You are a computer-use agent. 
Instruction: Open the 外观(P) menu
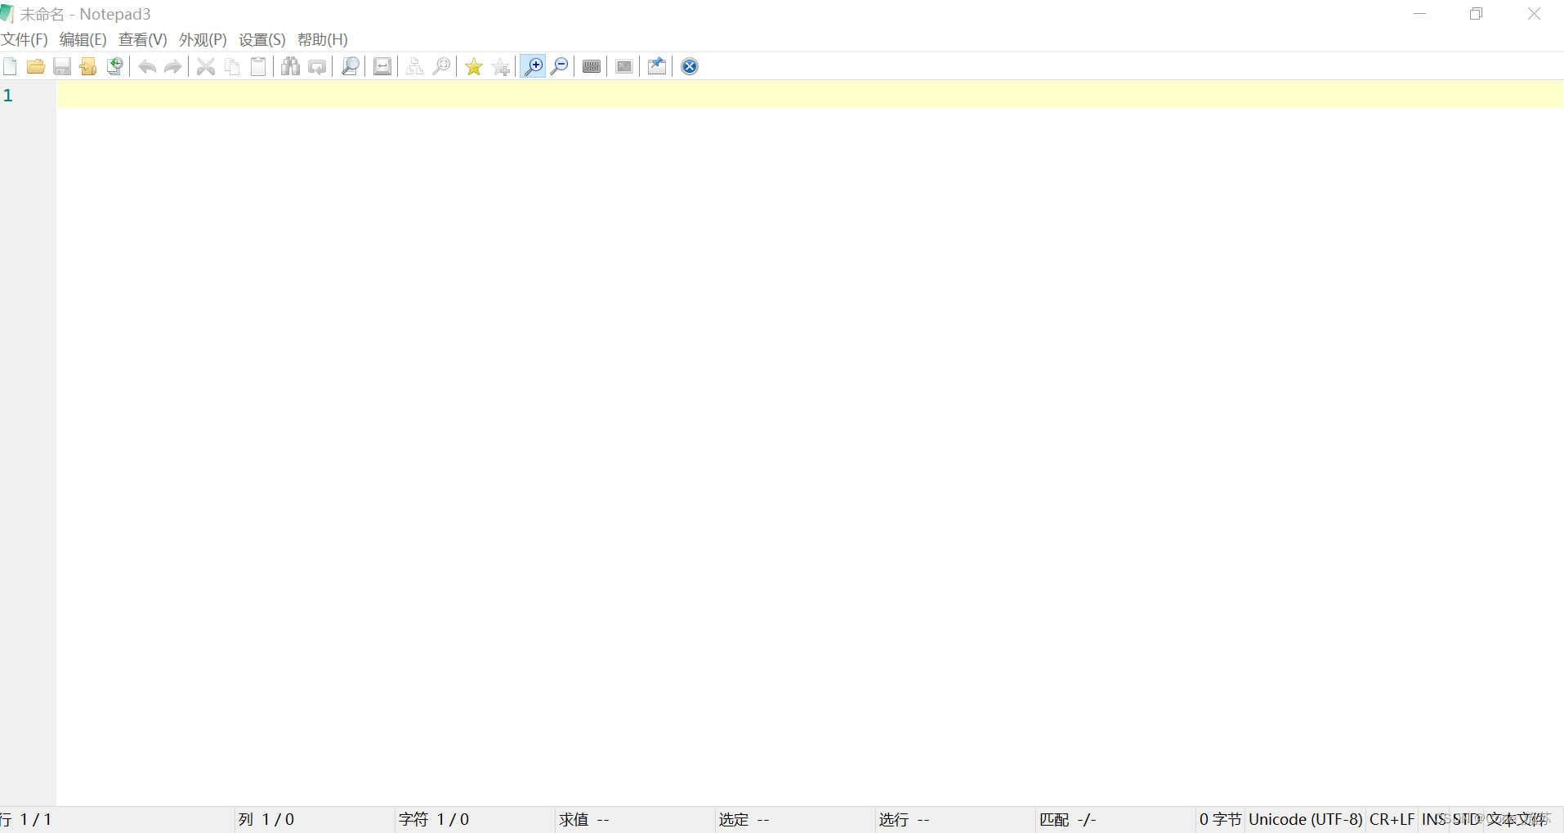[x=203, y=39]
